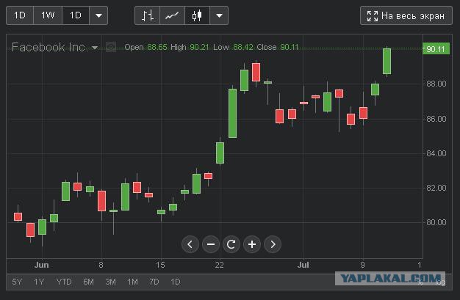Image resolution: width=460 pixels, height=300 pixels.
Task: Zoom out with the minus button
Action: point(211,244)
